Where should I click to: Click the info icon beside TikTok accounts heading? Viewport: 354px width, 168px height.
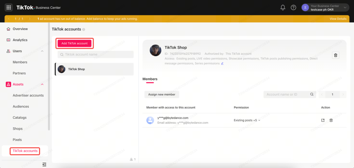coord(84,30)
